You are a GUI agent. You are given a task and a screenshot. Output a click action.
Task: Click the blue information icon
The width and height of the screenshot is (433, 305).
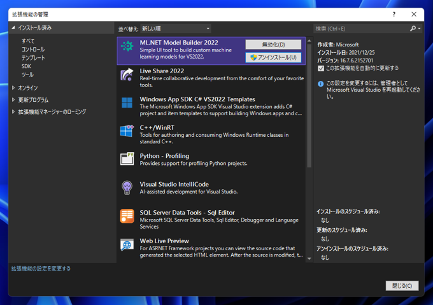click(x=320, y=83)
